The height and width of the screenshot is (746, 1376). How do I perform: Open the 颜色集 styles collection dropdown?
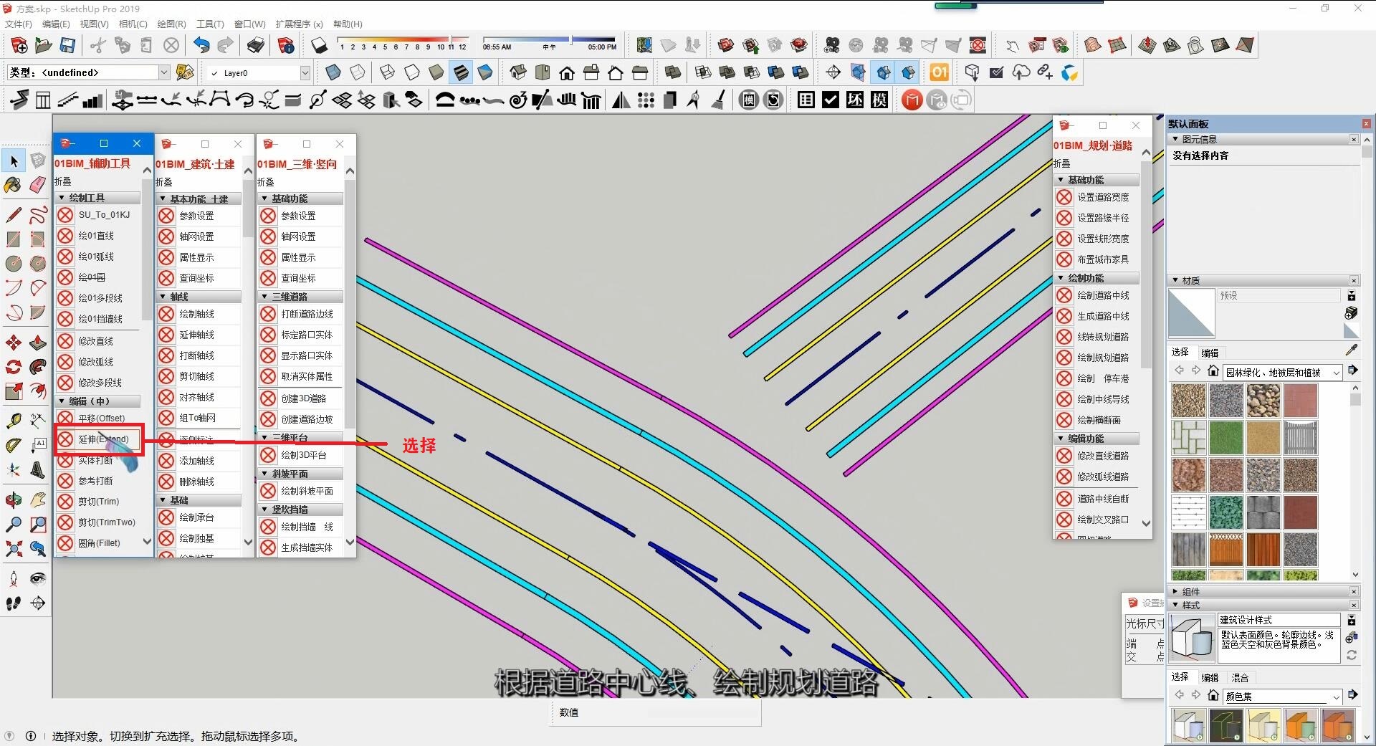(x=1336, y=697)
